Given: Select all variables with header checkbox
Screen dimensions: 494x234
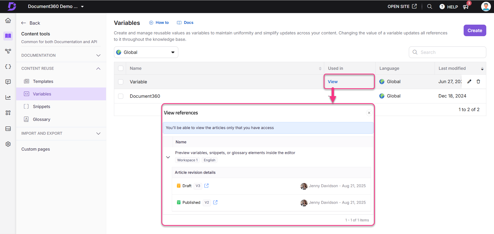Looking at the screenshot, I should [x=121, y=68].
